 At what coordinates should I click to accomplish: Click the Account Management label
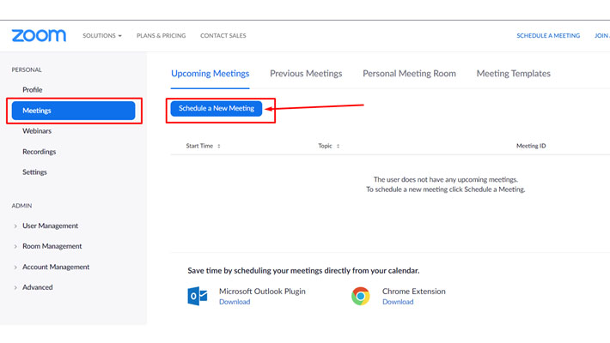56,267
